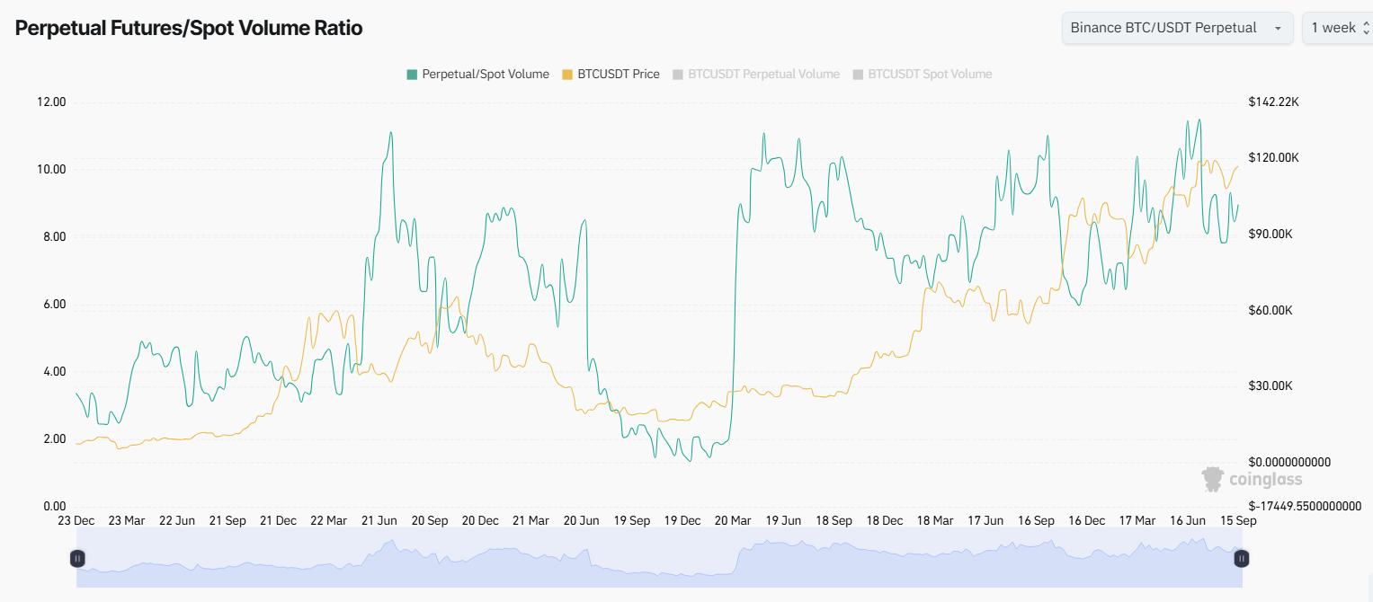
Task: Expand the caret arrow of the exchange pair selector
Action: point(1277,29)
